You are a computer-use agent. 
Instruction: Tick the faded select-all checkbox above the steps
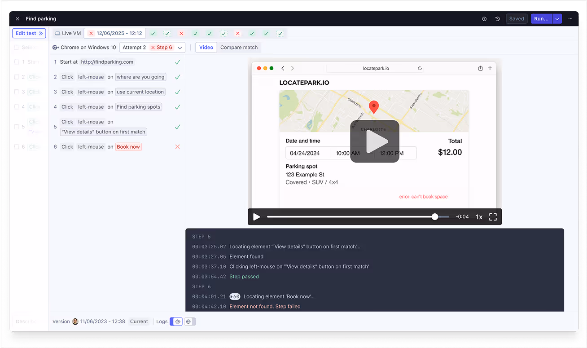17,47
